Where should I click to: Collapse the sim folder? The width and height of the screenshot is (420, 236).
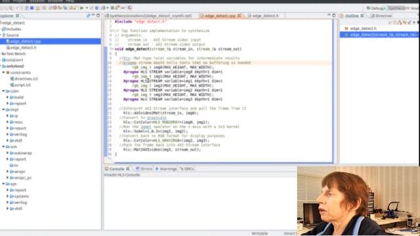coord(3,147)
